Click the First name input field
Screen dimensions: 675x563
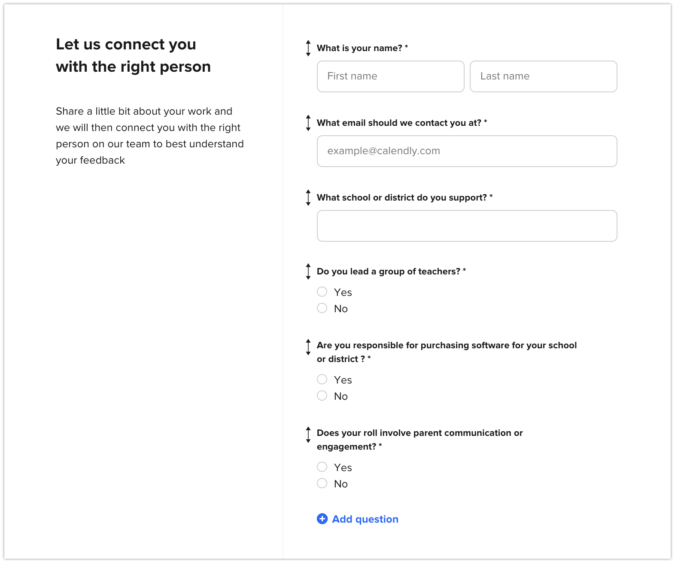click(390, 76)
